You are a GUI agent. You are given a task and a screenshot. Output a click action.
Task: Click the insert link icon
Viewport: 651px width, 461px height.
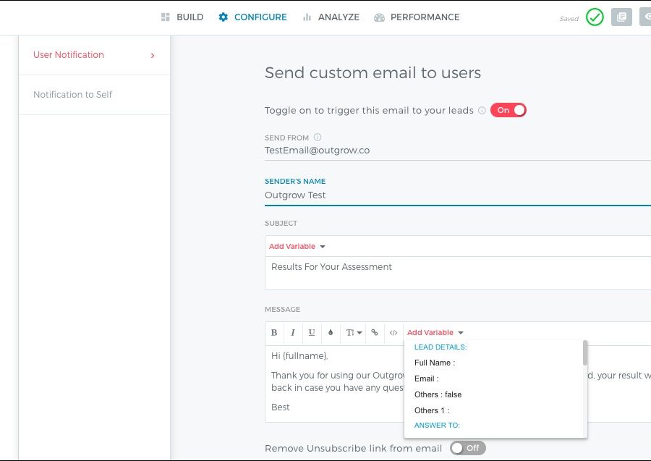pos(375,333)
